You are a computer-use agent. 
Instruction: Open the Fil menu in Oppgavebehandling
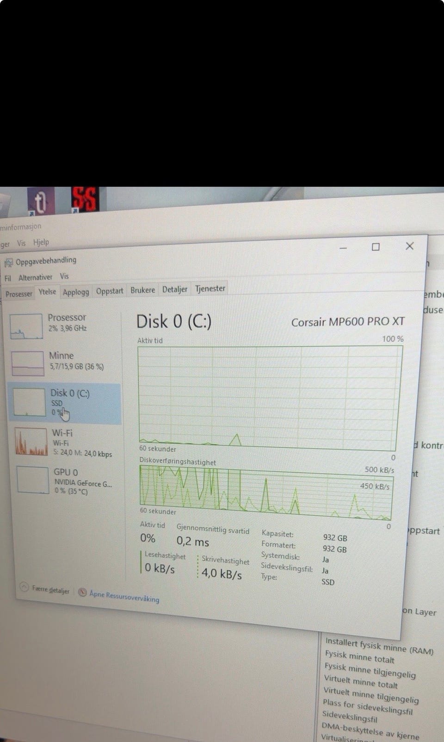tap(8, 278)
